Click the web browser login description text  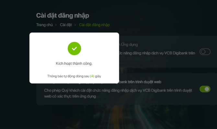(118, 93)
